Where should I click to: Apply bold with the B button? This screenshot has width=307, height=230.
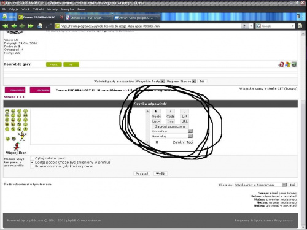[156, 111]
